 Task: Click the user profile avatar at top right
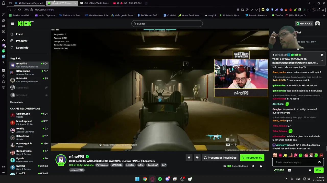click(x=318, y=24)
